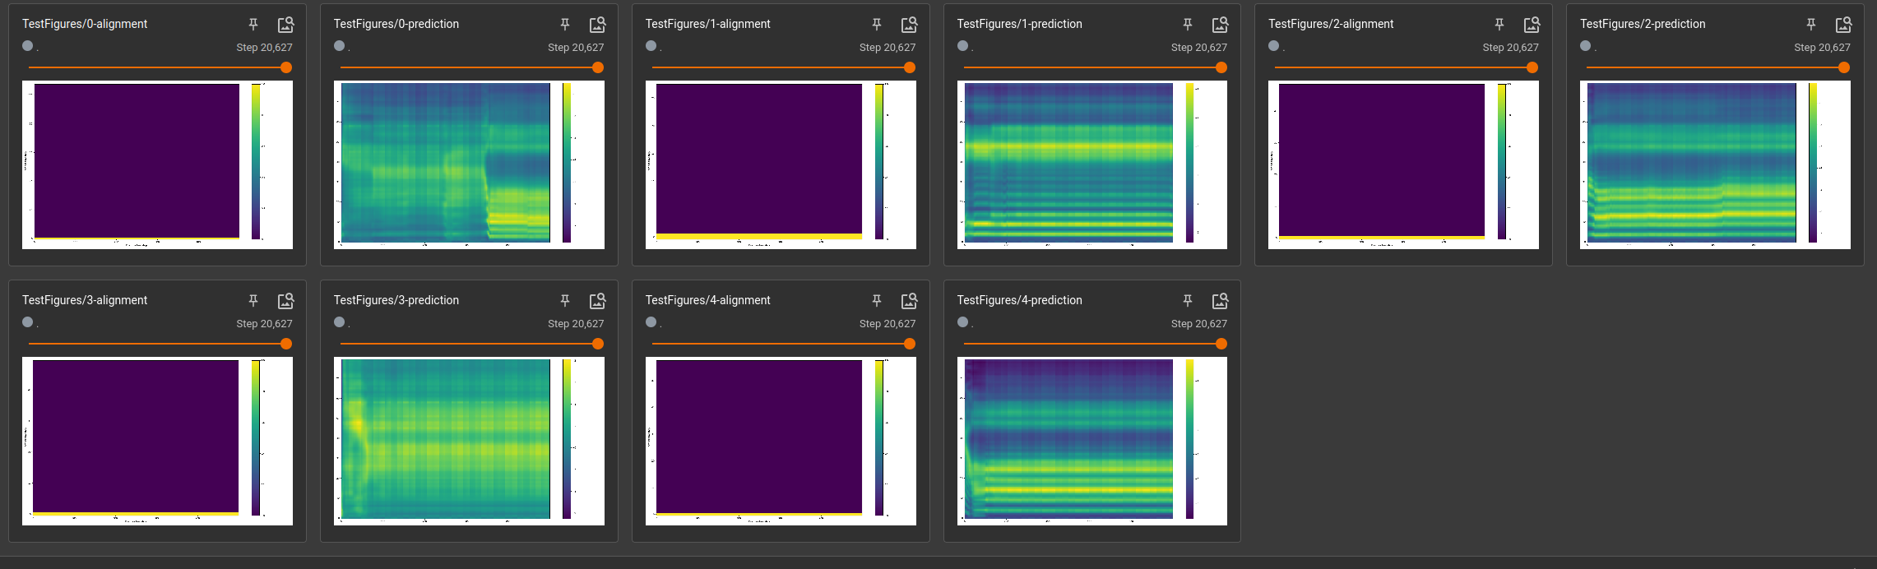The height and width of the screenshot is (569, 1877).
Task: Click step slider handle of TestFigures/4-prediction
Action: [1221, 344]
